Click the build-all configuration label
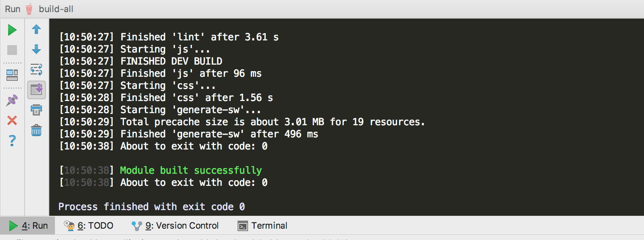 tap(55, 8)
